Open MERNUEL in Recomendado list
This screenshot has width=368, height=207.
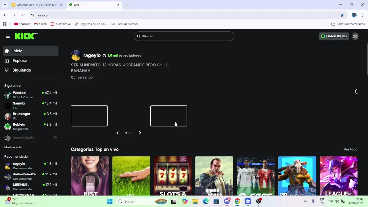tap(31, 187)
